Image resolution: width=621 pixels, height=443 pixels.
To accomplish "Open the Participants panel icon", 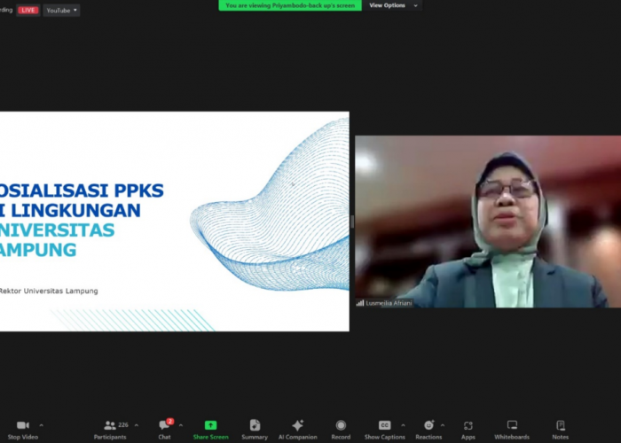I will click(x=110, y=425).
